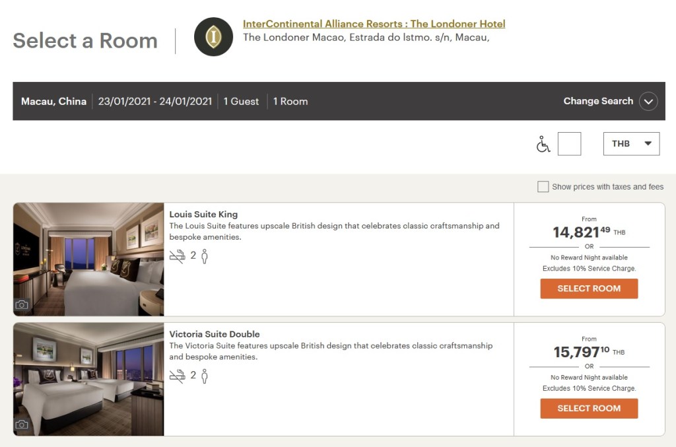This screenshot has height=447, width=676.
Task: Click the Louis Suite King title
Action: 203,214
